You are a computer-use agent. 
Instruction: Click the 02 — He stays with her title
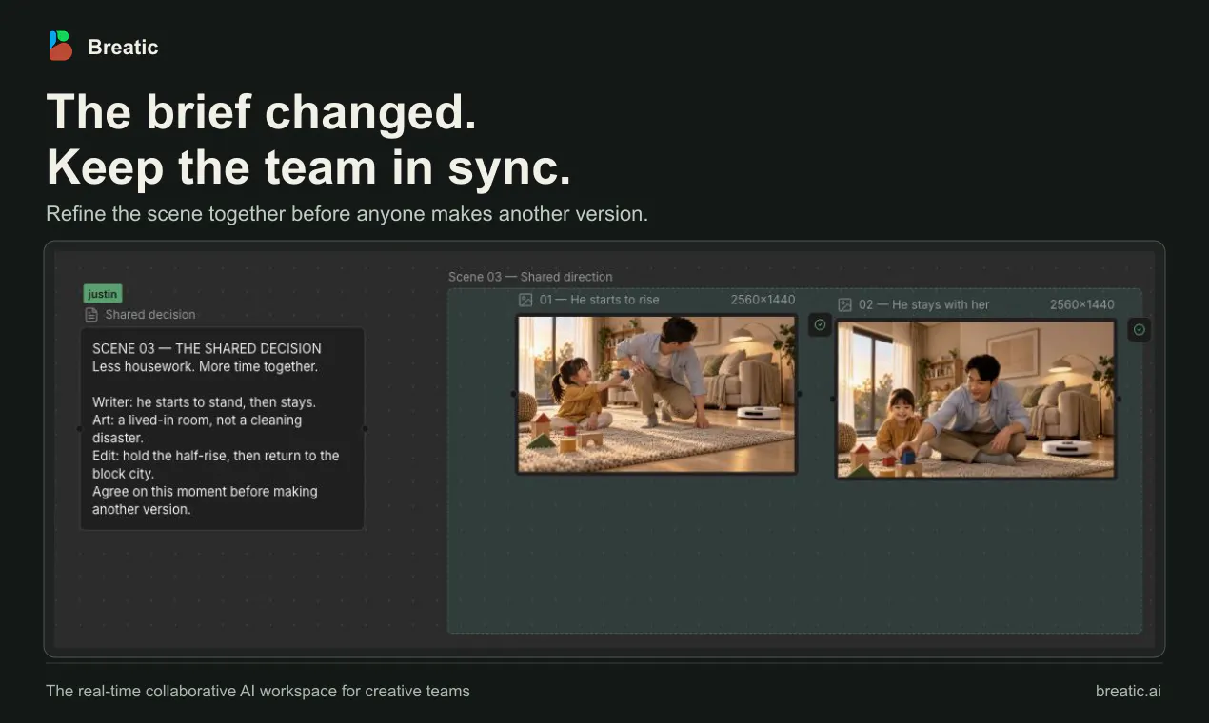923,305
